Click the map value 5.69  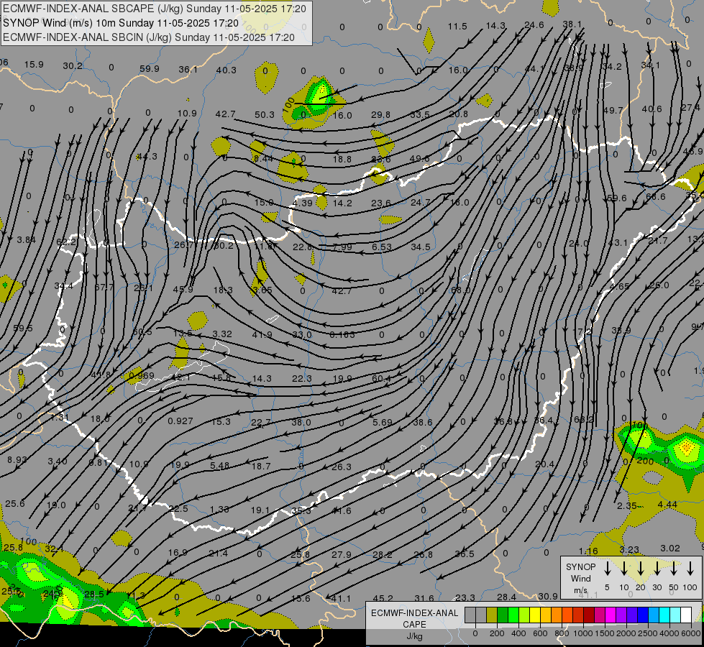coord(382,422)
